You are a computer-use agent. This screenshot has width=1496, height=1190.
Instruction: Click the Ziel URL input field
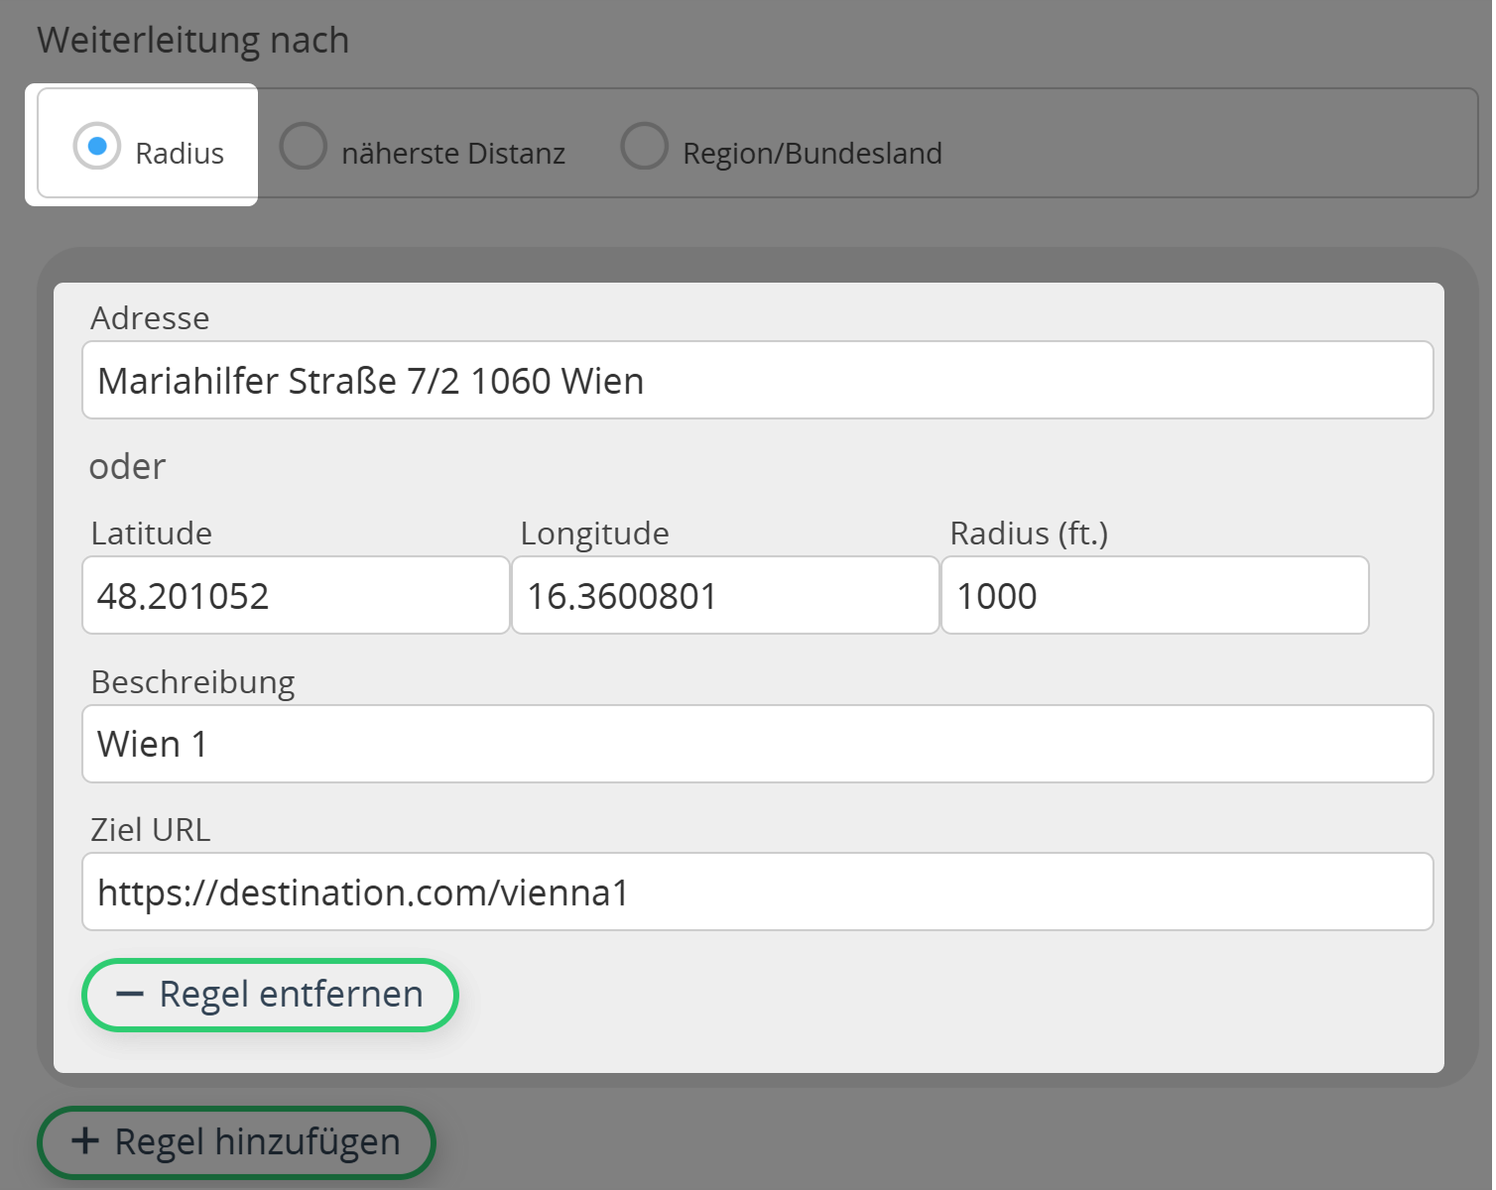pos(757,892)
